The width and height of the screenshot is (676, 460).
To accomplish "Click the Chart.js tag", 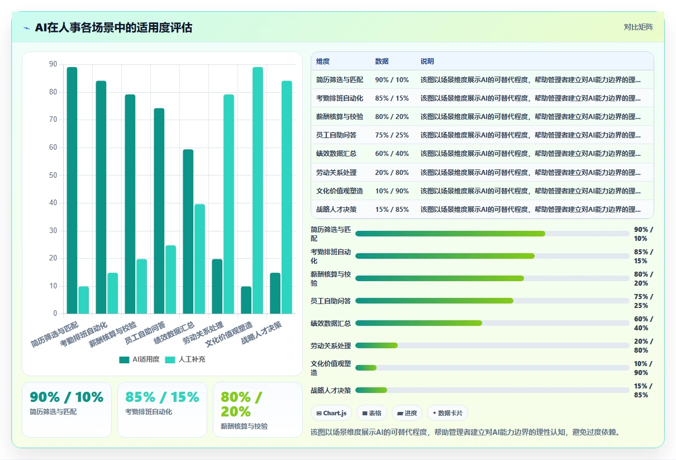I will click(x=331, y=413).
